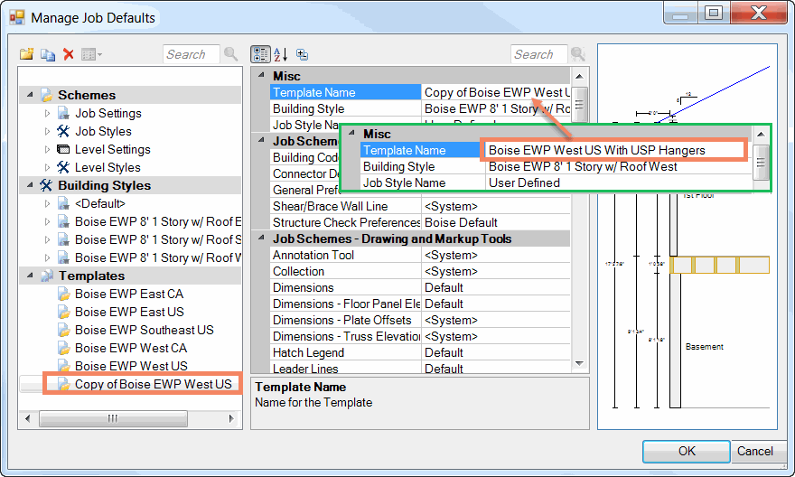Click the alphabetical sort A-Z icon

(280, 54)
